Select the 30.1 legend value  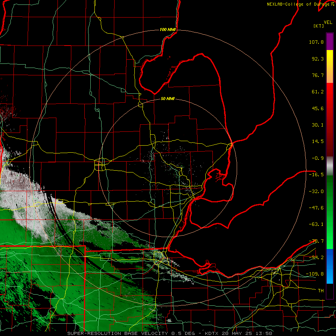pos(318,125)
